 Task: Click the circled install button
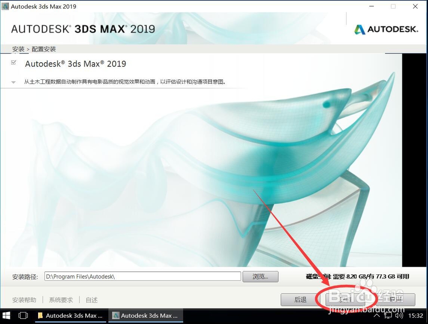[x=345, y=300]
